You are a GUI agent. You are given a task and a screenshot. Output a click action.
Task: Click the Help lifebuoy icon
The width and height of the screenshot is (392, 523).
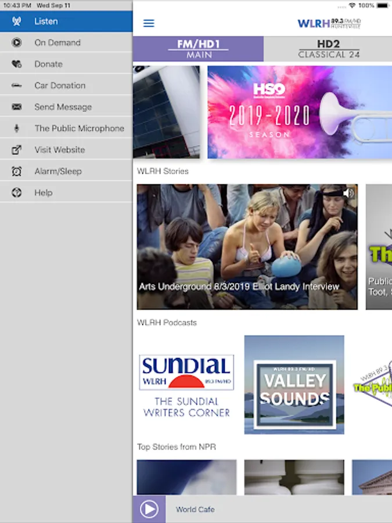pos(16,192)
